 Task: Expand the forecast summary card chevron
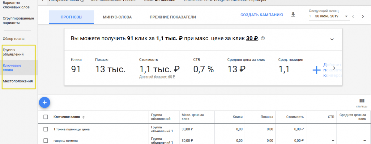click(332, 39)
